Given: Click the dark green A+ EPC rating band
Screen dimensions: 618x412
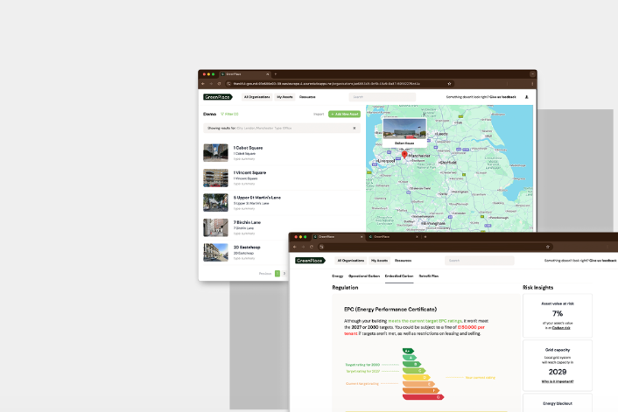Looking at the screenshot, I should [408, 351].
